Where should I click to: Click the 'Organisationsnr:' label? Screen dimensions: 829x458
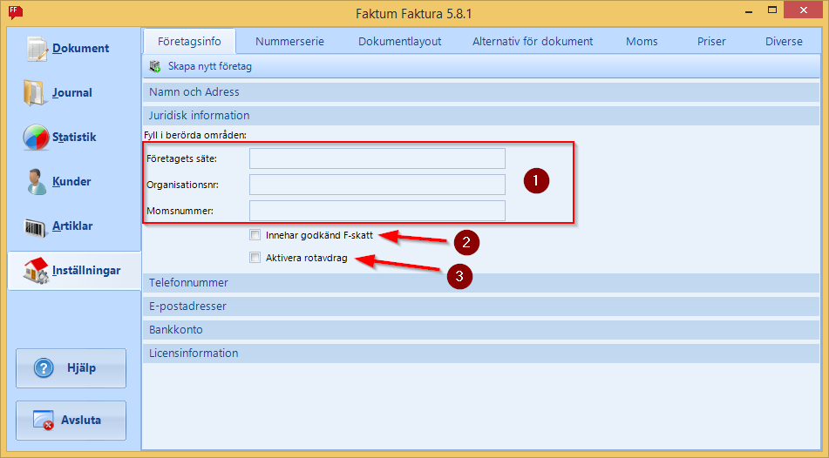pos(182,185)
